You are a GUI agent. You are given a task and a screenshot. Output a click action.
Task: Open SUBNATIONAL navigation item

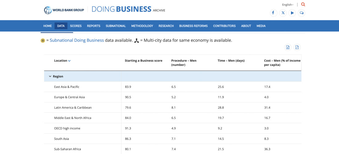(x=116, y=26)
